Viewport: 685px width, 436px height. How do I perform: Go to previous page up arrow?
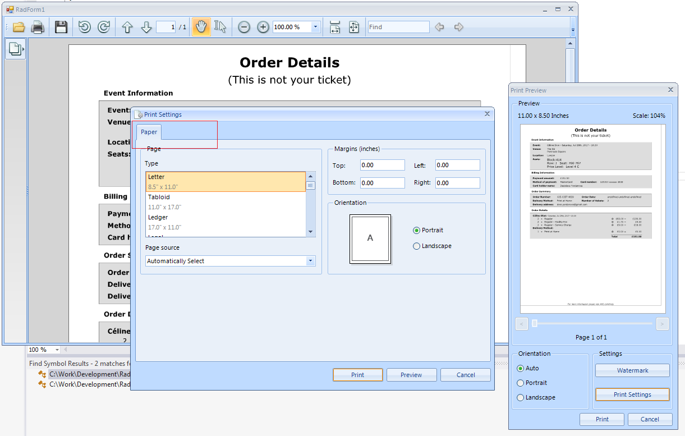pyautogui.click(x=127, y=27)
